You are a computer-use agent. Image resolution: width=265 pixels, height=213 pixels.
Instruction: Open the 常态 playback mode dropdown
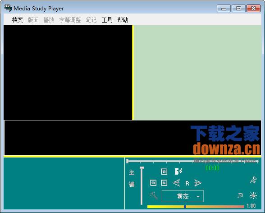[183, 196]
